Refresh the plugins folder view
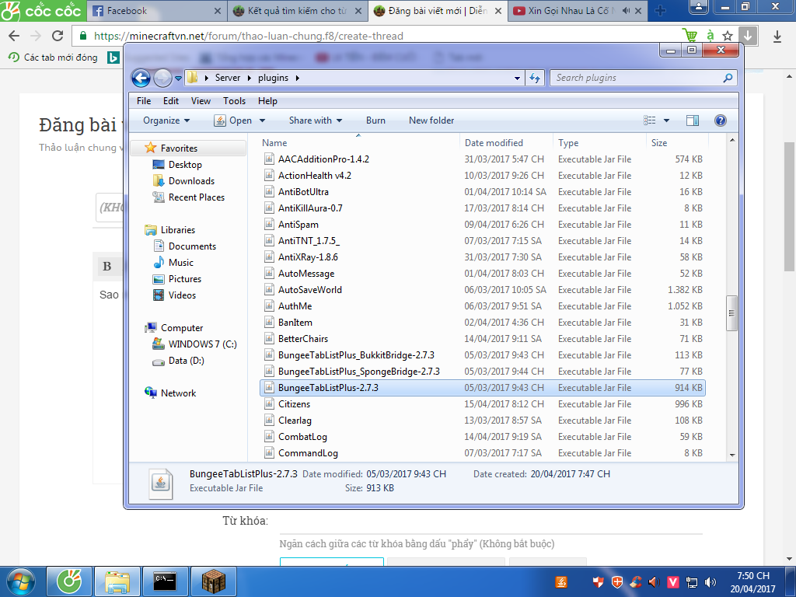This screenshot has width=796, height=597. tap(535, 79)
